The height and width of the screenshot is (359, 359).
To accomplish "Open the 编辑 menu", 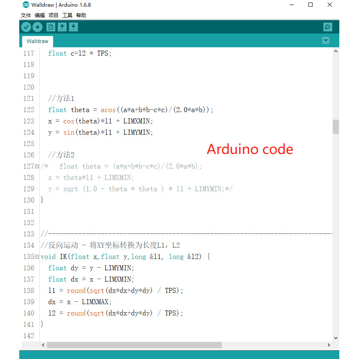I will click(40, 15).
